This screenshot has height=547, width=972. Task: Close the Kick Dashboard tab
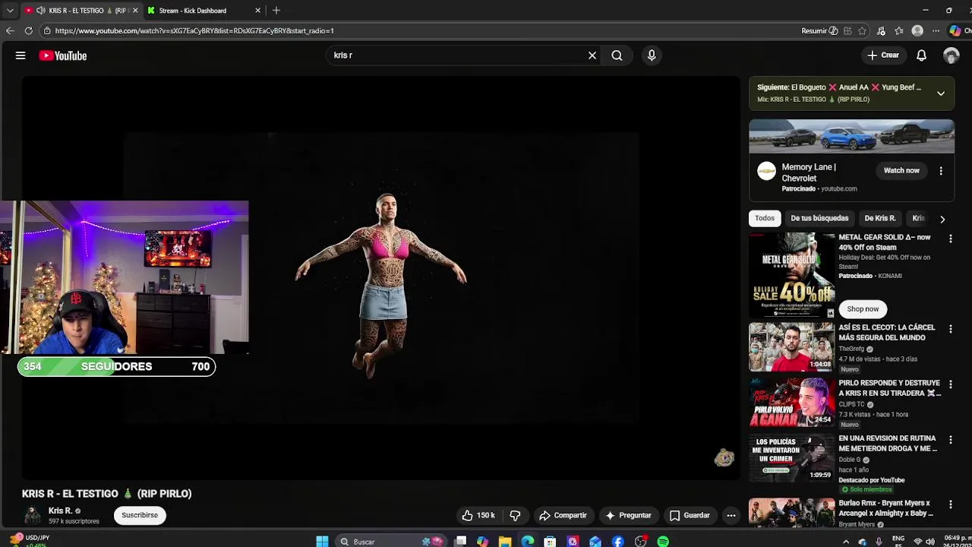(257, 11)
